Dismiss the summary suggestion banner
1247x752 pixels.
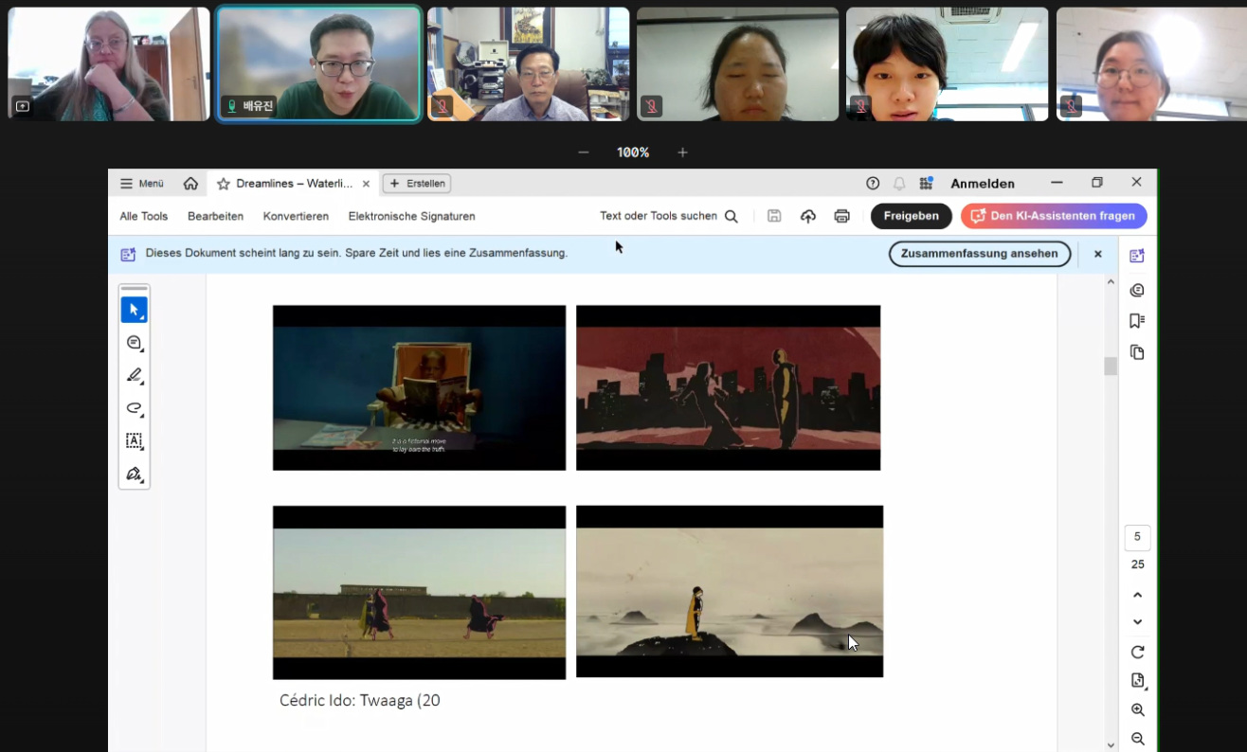pyautogui.click(x=1098, y=254)
